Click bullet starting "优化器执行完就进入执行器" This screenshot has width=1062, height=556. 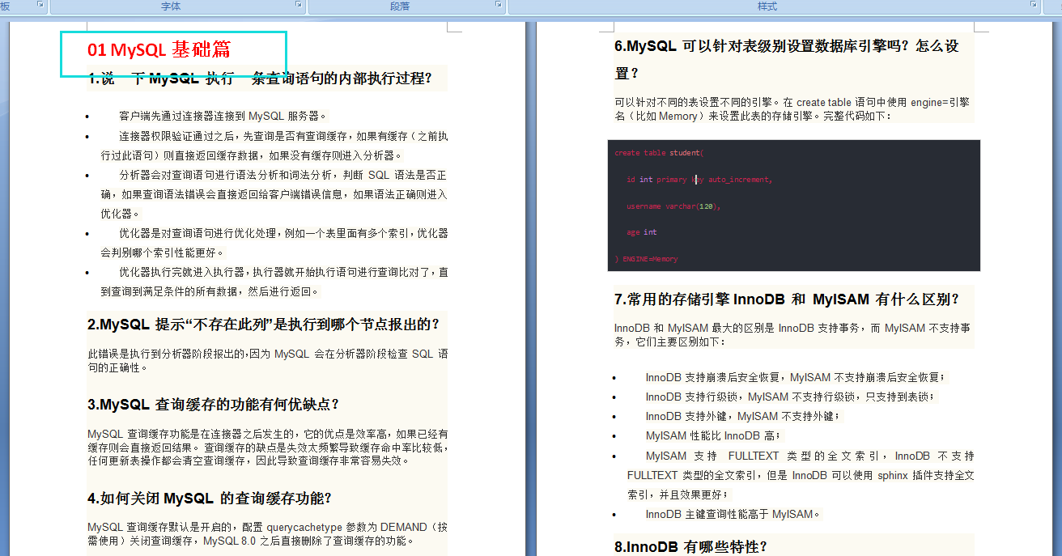tap(274, 282)
